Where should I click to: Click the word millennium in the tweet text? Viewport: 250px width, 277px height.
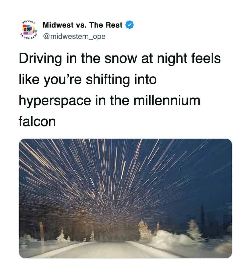[167, 100]
